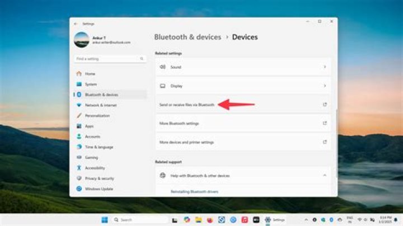
Task: Click the ENG language indicator
Action: point(350,220)
